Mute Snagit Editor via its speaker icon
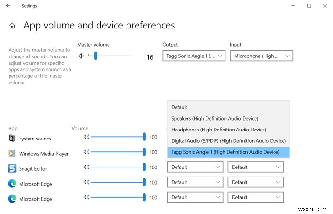The height and width of the screenshot is (214, 333). pyautogui.click(x=87, y=167)
